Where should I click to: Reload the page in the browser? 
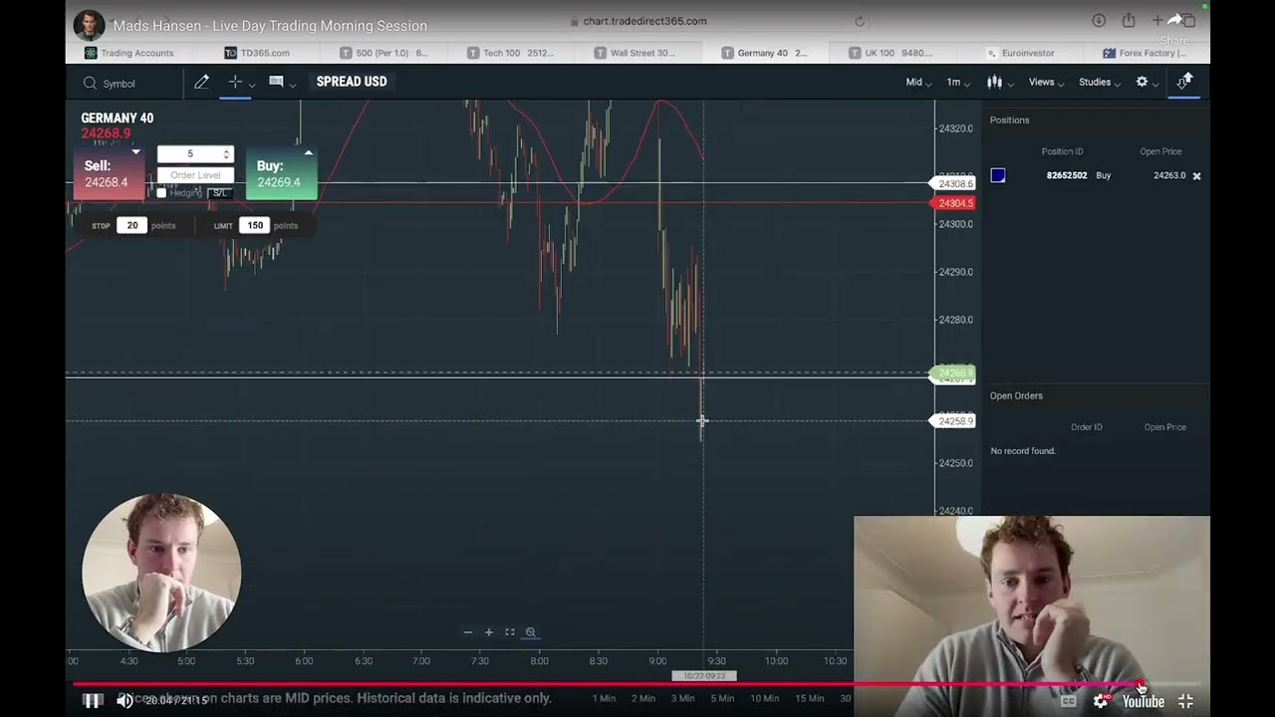860,21
